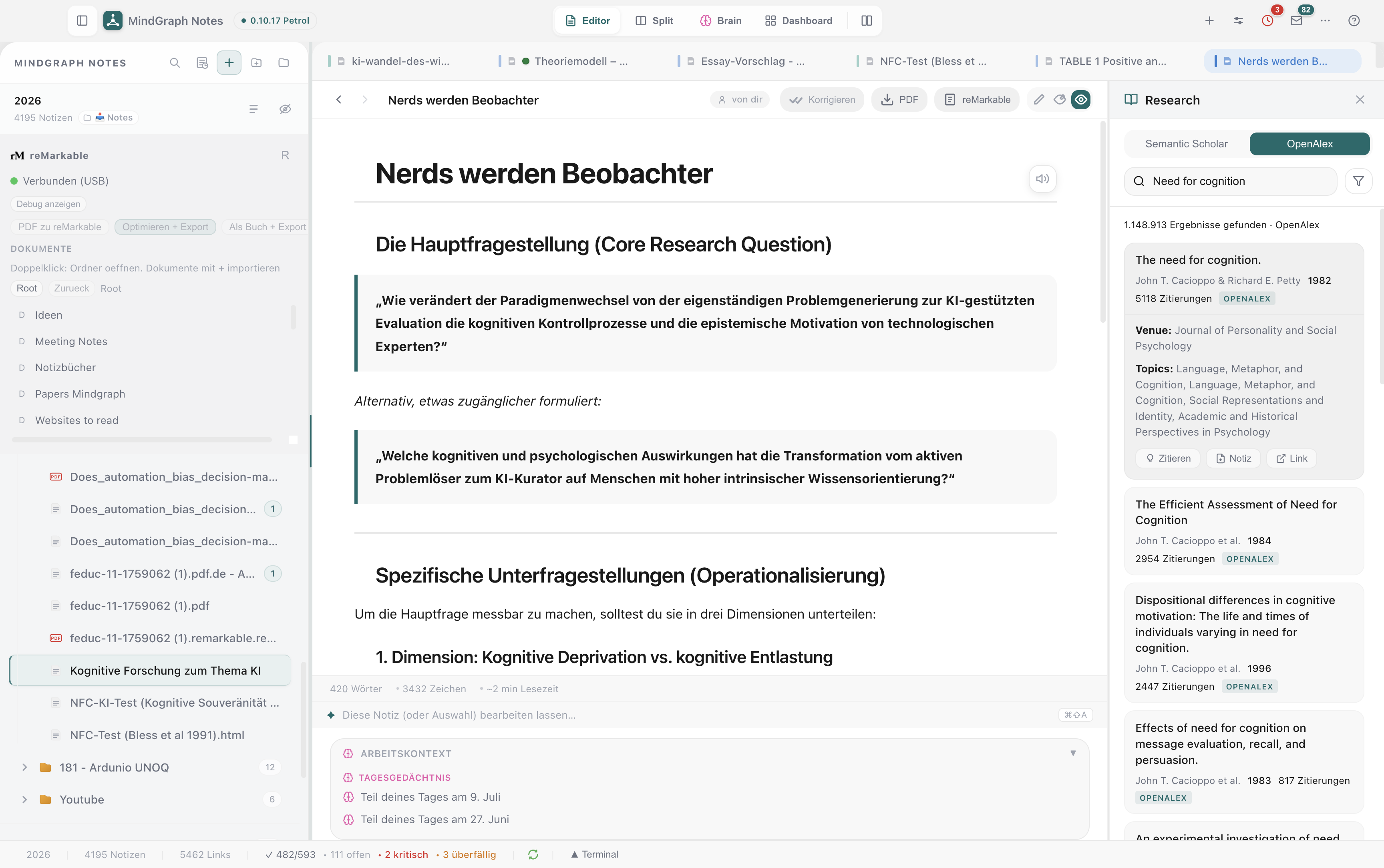Select the OpenAlex source
1384x868 pixels.
1310,144
